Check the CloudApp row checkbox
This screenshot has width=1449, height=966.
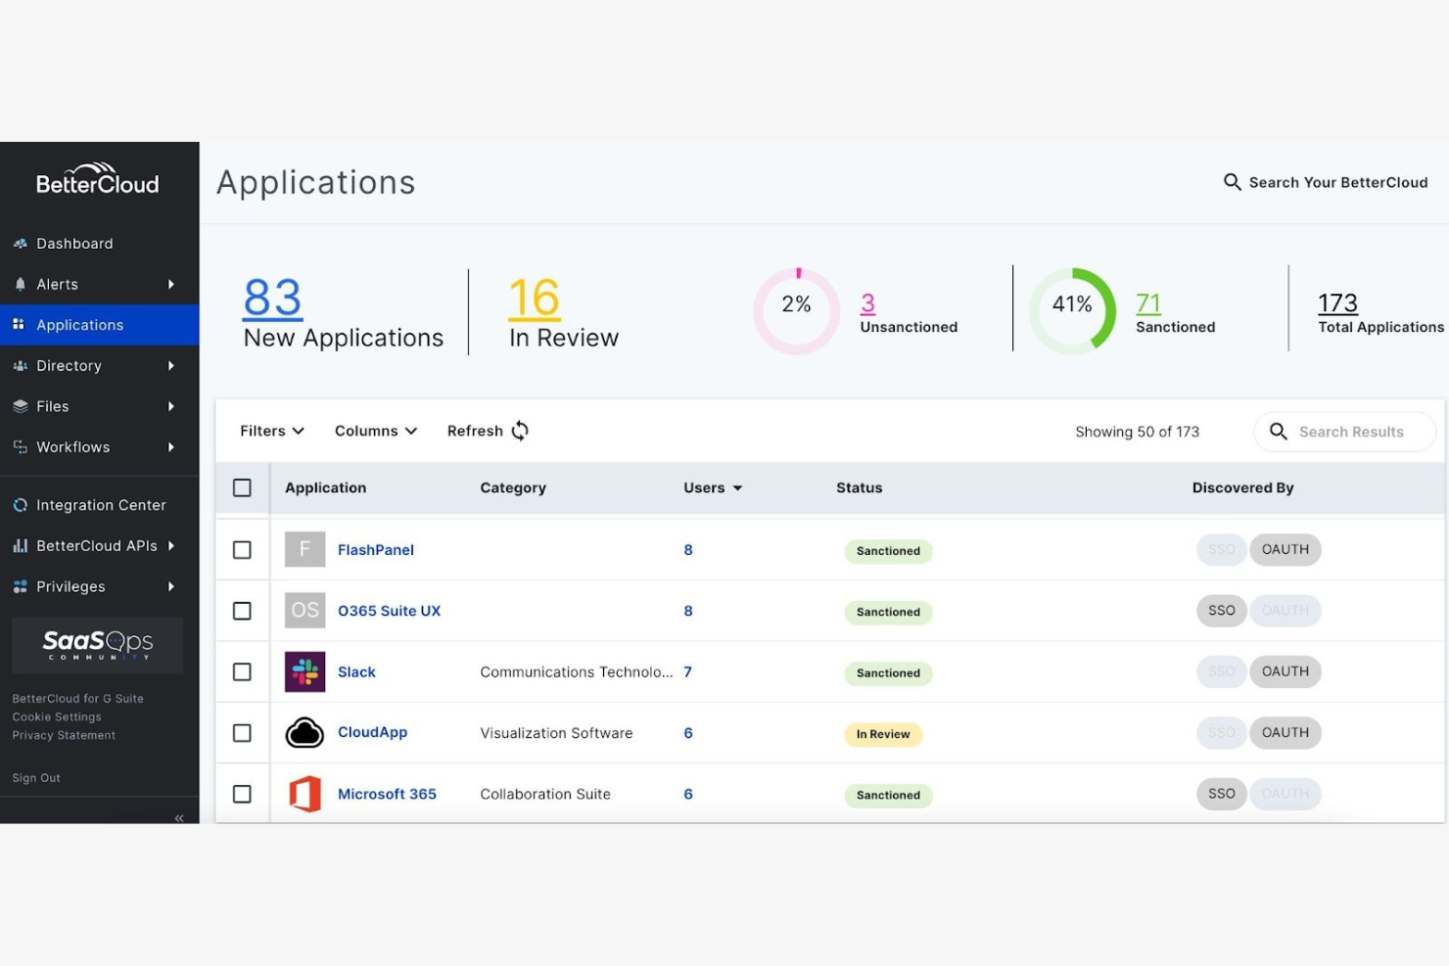242,733
